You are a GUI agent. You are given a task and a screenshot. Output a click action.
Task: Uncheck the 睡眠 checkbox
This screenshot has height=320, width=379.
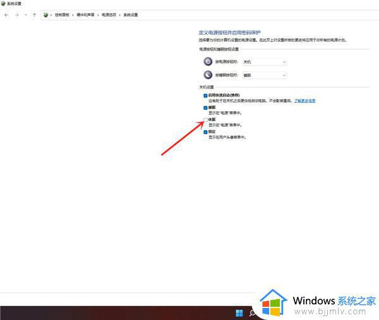(205, 107)
